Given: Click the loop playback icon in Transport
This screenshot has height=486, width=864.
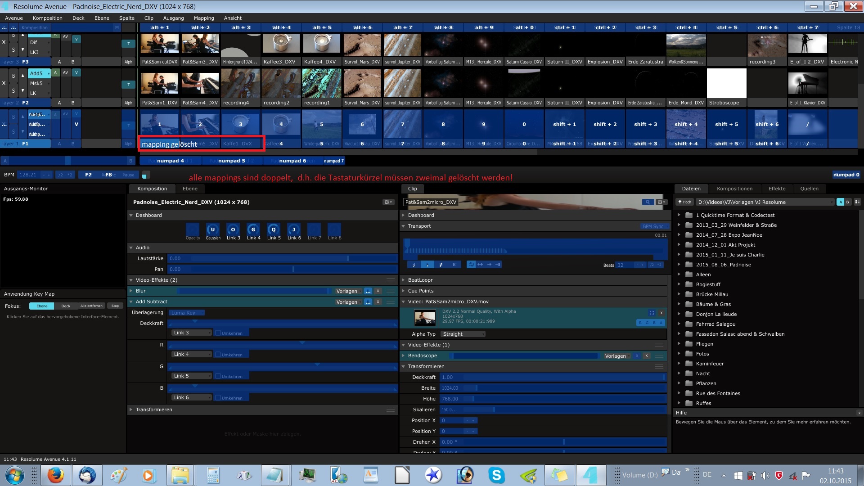Looking at the screenshot, I should 471,265.
